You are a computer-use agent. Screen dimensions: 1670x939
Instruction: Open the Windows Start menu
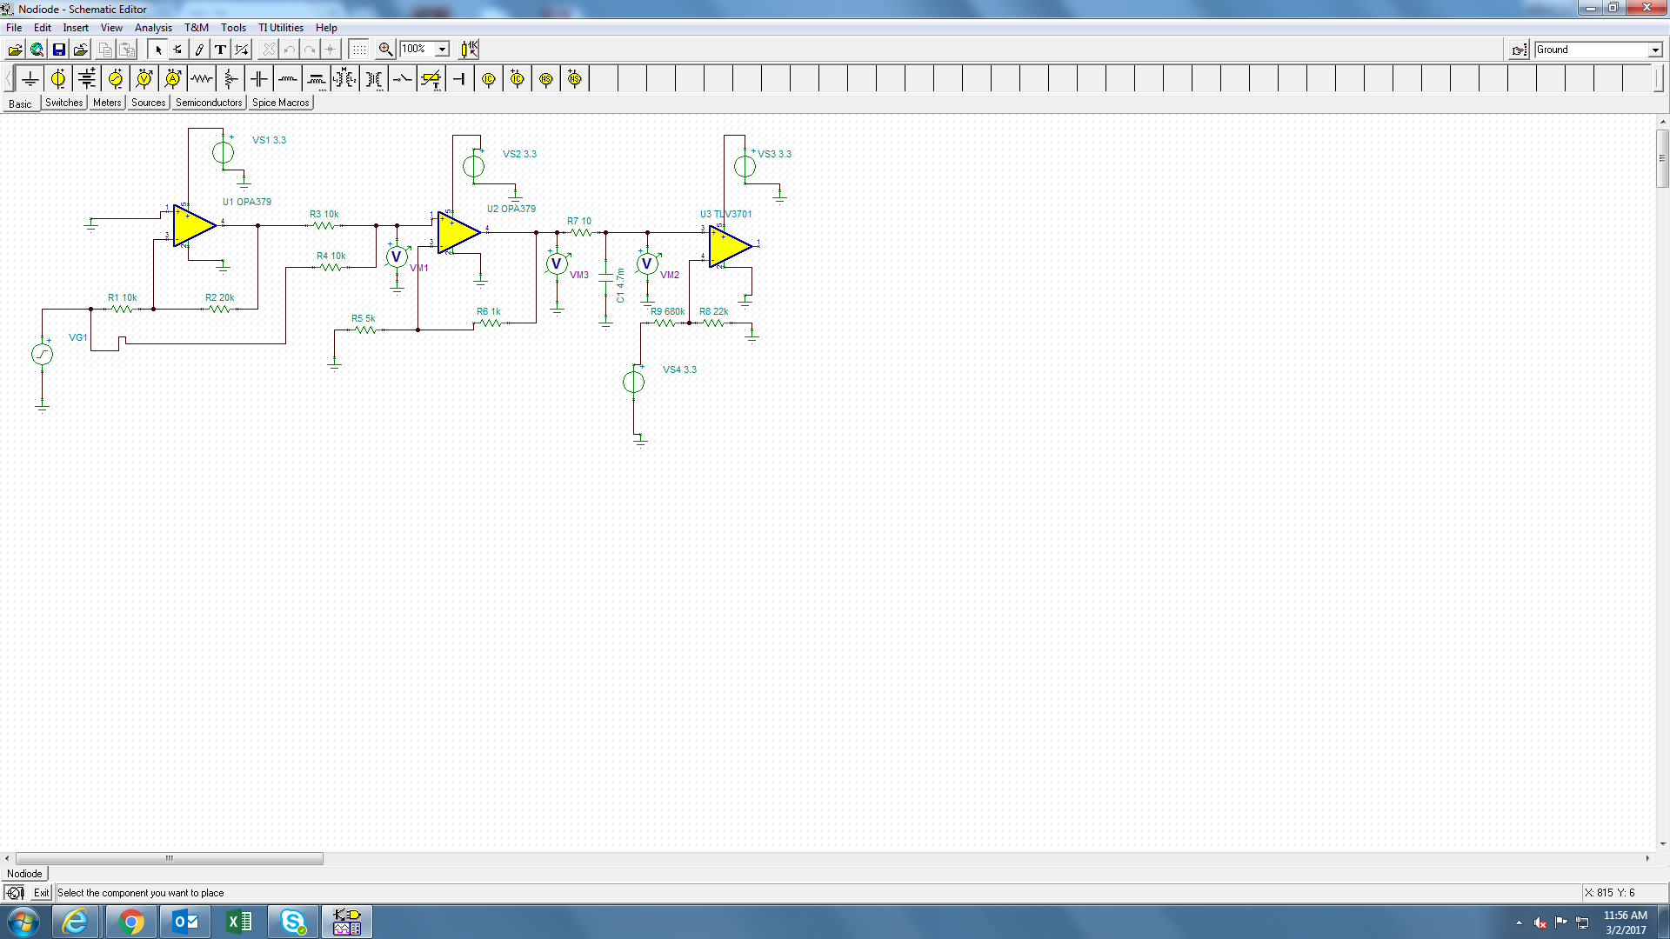point(23,922)
